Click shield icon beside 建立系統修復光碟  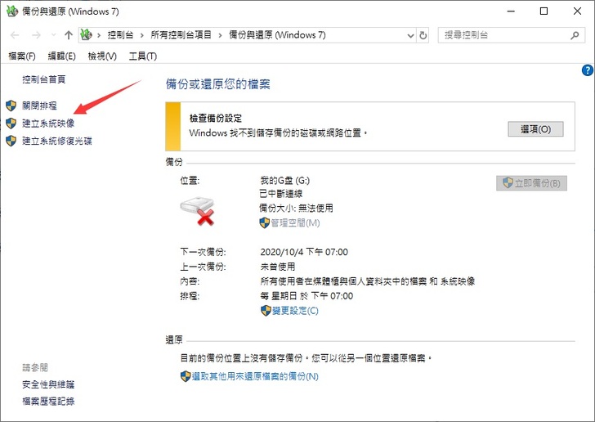[11, 141]
